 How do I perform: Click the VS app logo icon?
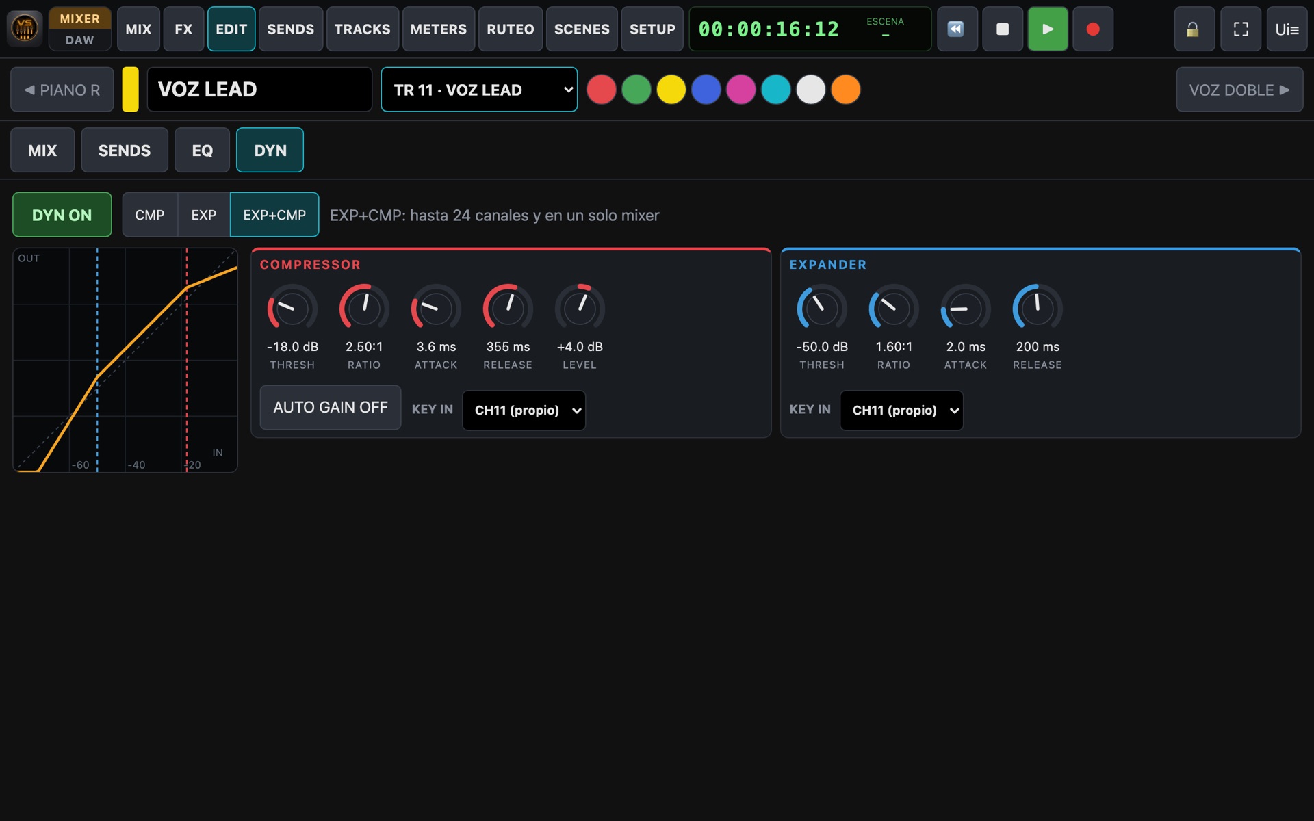[25, 29]
